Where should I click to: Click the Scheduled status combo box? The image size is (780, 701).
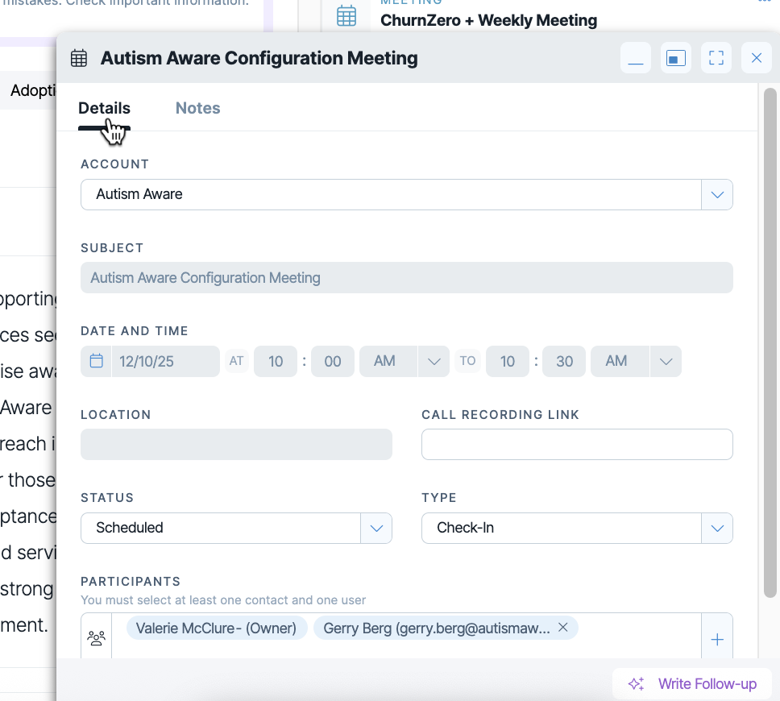pos(236,529)
